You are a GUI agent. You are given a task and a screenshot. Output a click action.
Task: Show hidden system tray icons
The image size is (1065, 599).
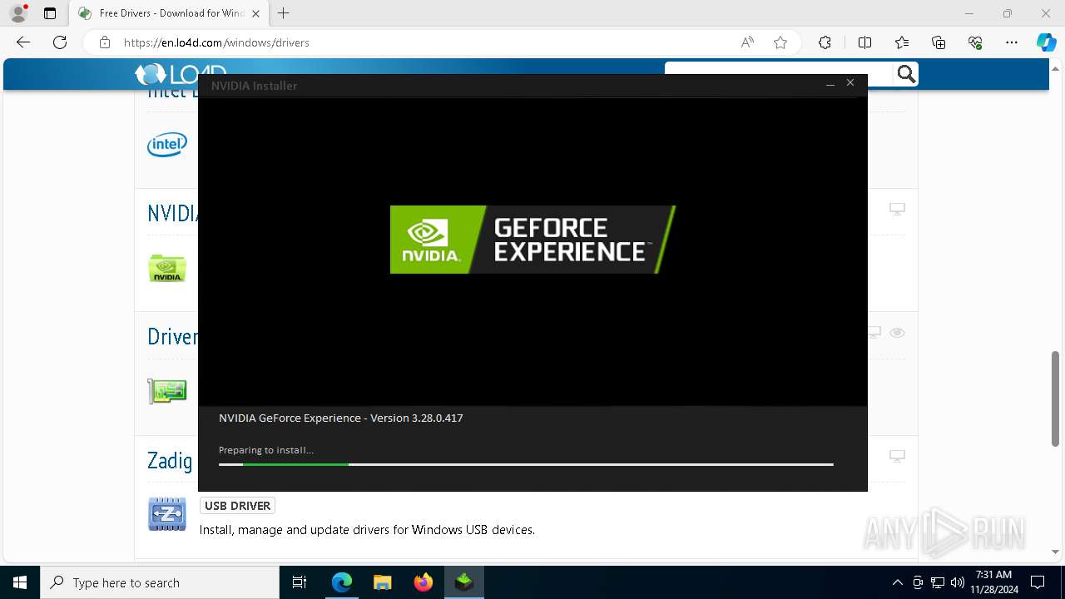[897, 582]
